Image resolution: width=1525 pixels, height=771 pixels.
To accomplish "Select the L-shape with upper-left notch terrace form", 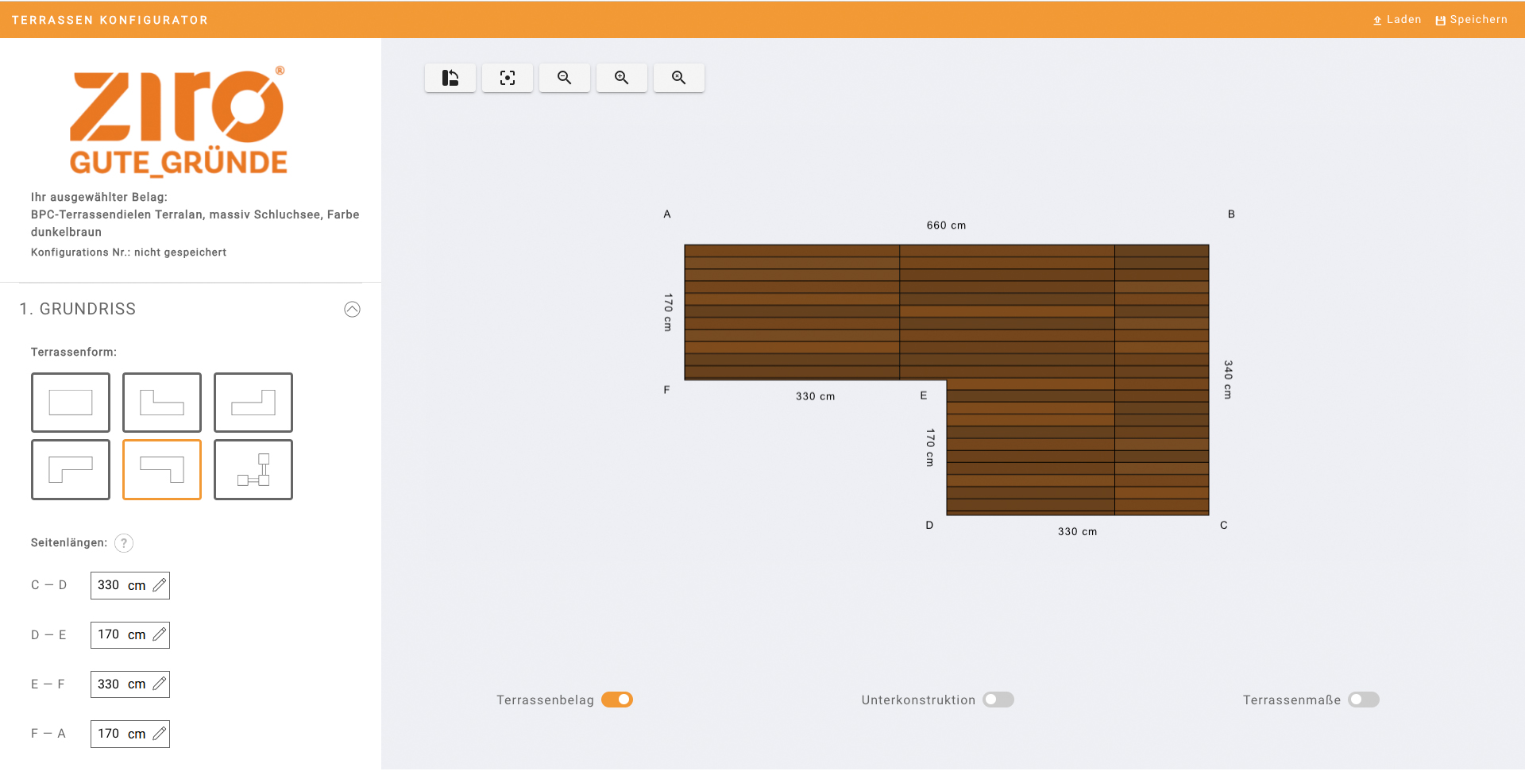I will click(x=162, y=403).
